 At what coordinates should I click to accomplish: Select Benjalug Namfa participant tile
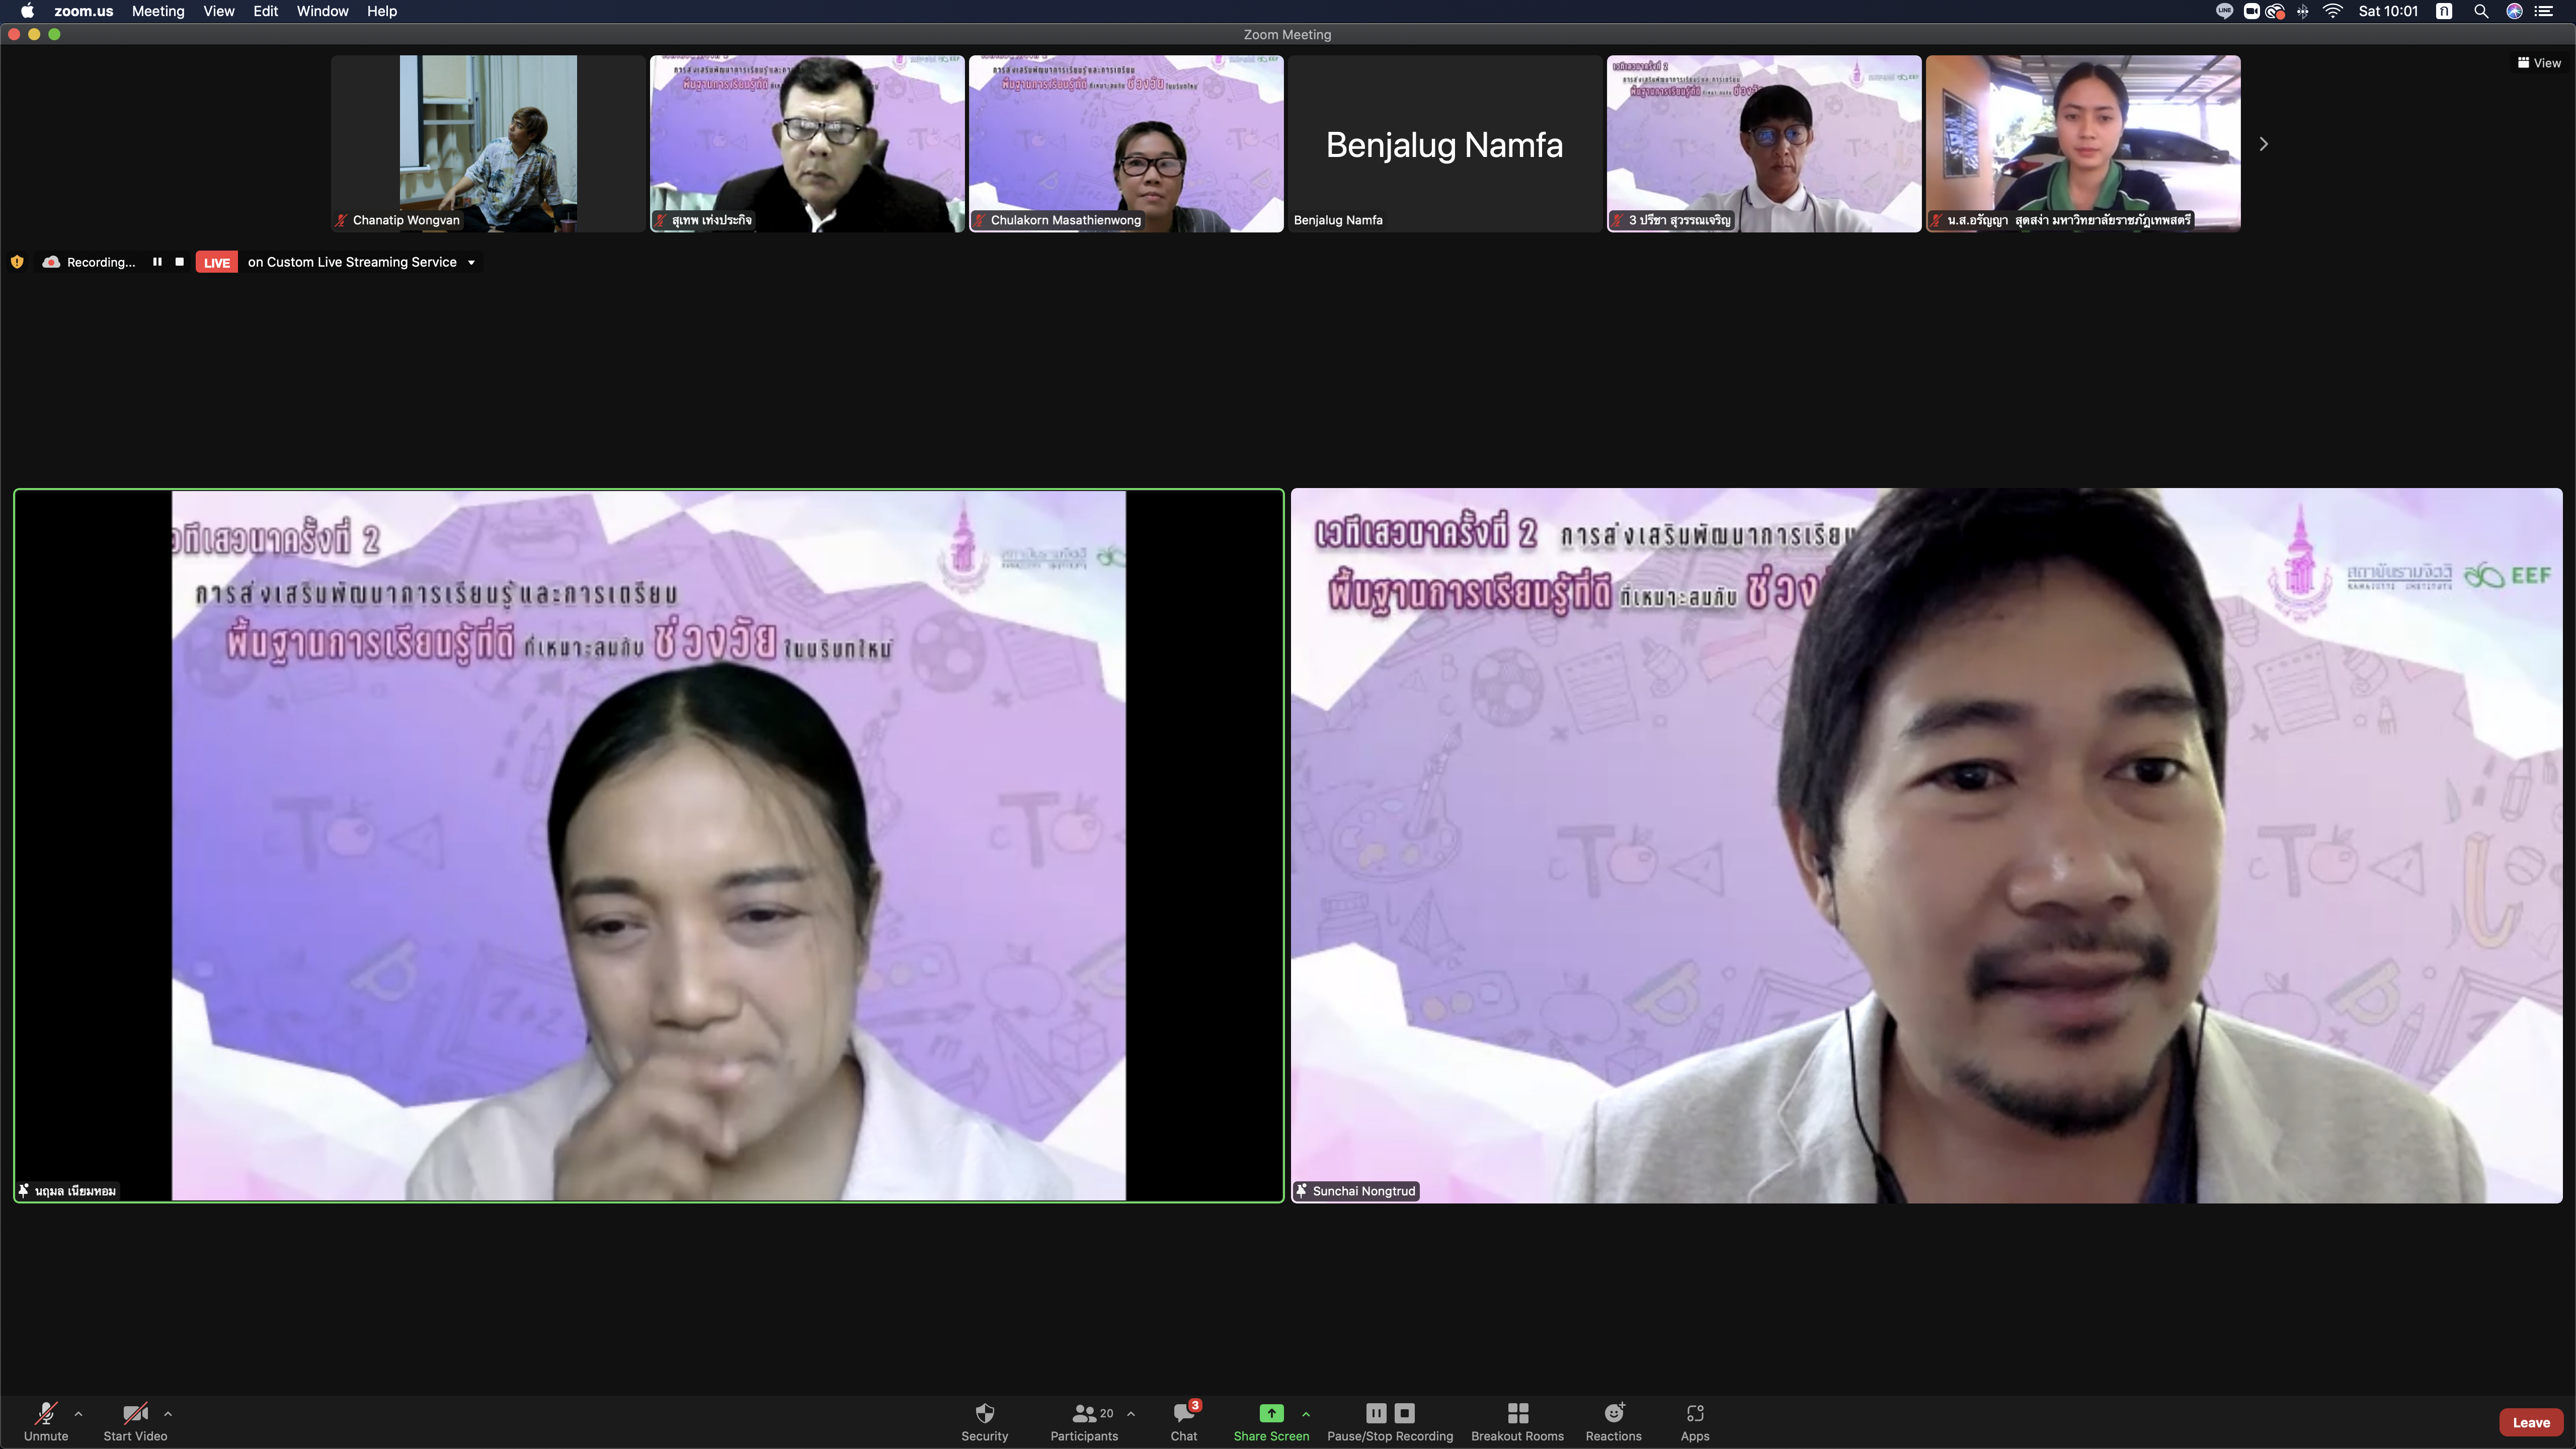[1445, 143]
